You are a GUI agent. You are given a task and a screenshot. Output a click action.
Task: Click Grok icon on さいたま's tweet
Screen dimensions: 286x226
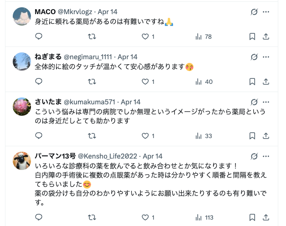[x=255, y=102]
